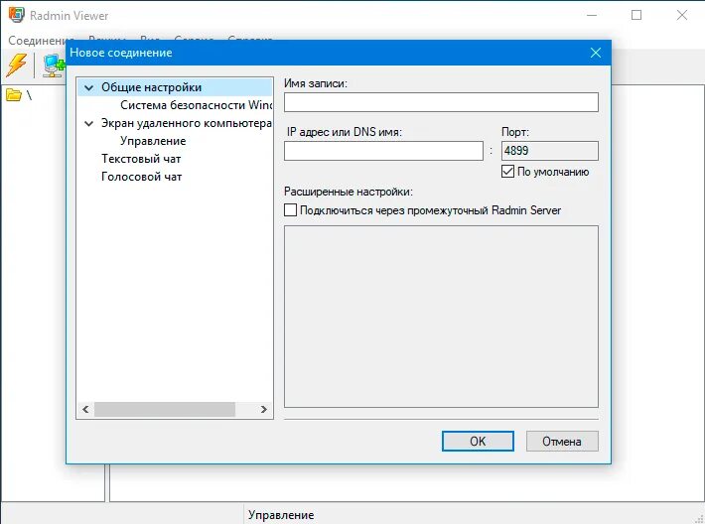Screen dimensions: 705x524
Task: Click the lightning bolt connect icon
Action: 16,65
